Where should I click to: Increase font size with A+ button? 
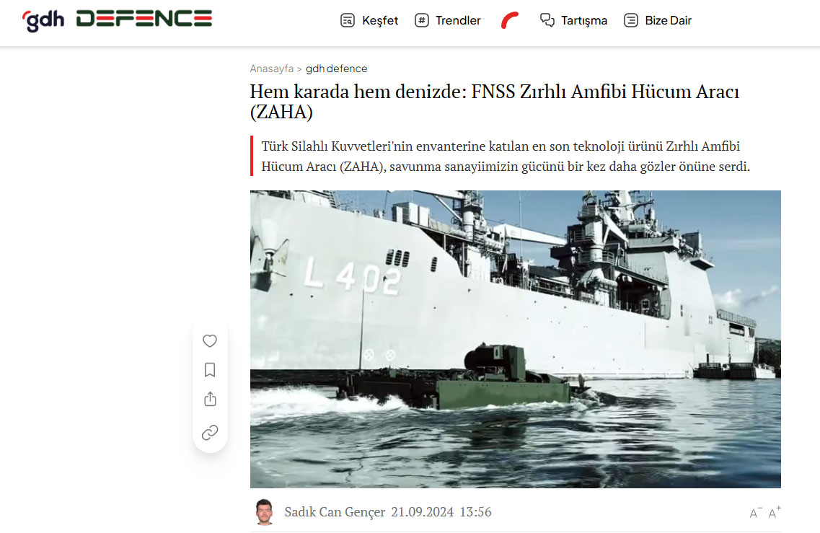[x=775, y=512]
